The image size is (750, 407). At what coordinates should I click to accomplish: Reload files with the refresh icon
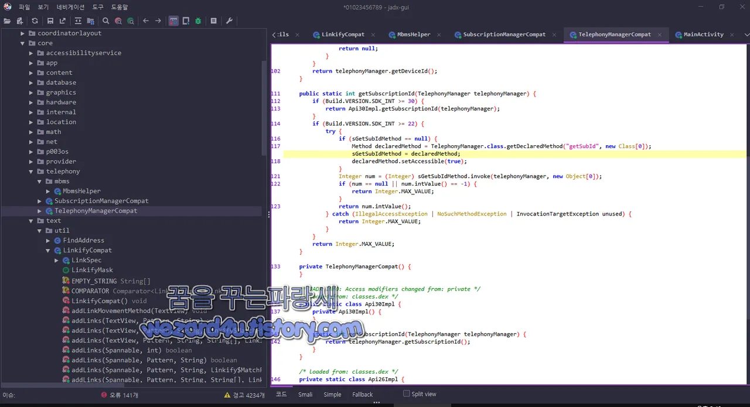pos(35,20)
